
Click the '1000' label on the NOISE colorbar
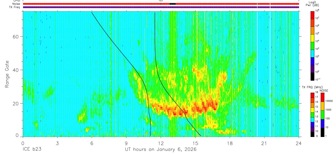[329, 110]
